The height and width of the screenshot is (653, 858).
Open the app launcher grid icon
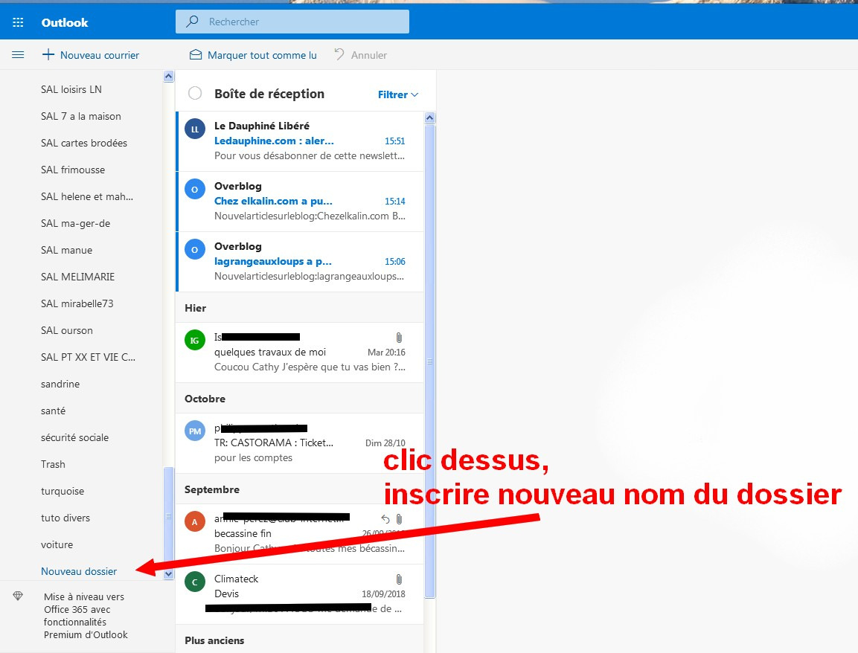pyautogui.click(x=18, y=22)
